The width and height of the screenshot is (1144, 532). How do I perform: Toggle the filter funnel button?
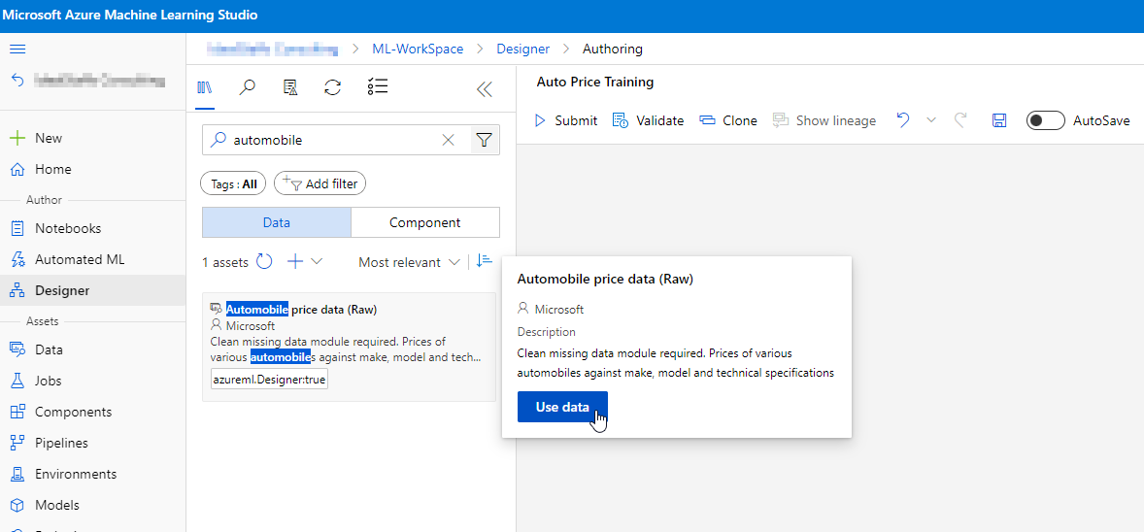(484, 140)
